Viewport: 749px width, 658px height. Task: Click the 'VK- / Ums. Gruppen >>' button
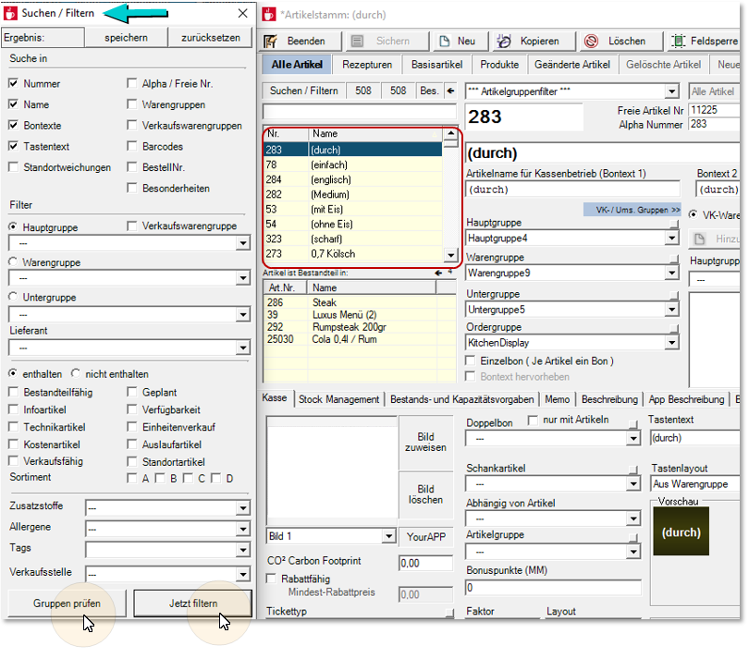coord(632,210)
